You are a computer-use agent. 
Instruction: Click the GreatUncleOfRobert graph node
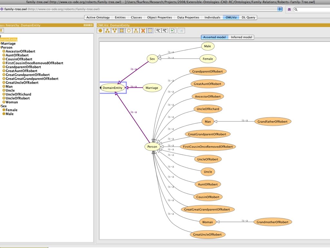[207, 234]
